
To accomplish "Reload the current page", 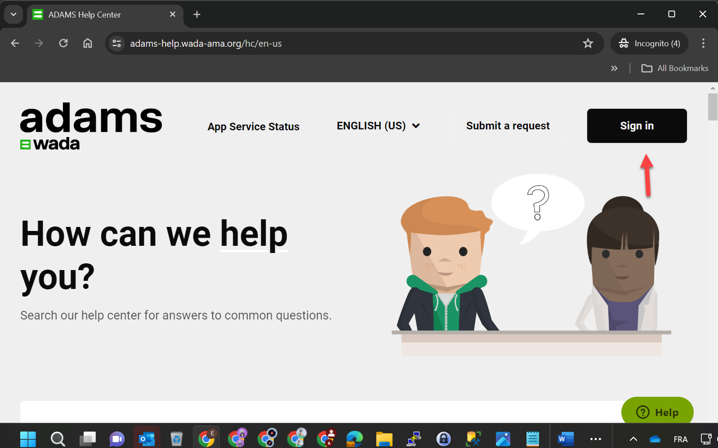I will click(x=63, y=43).
